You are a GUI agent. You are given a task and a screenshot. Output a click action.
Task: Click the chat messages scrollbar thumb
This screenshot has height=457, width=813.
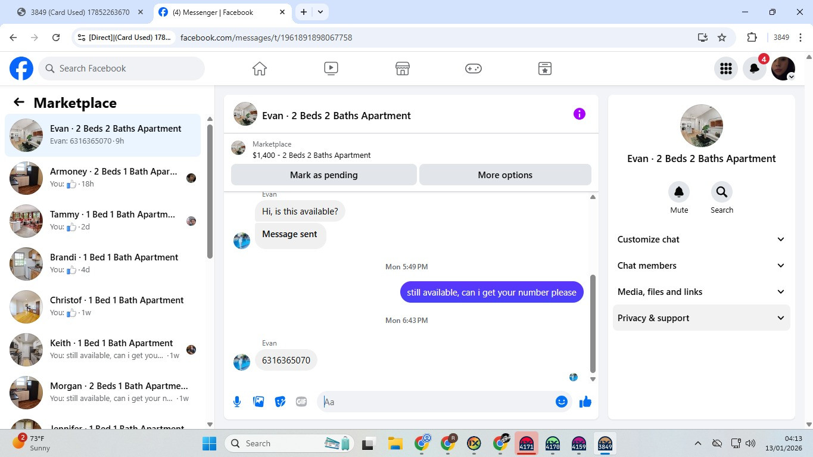tap(593, 324)
